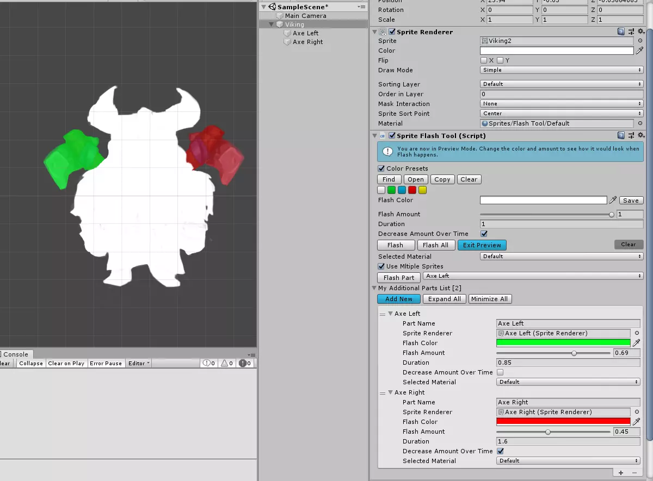This screenshot has height=481, width=653.
Task: Click the Expand All button
Action: [445, 299]
